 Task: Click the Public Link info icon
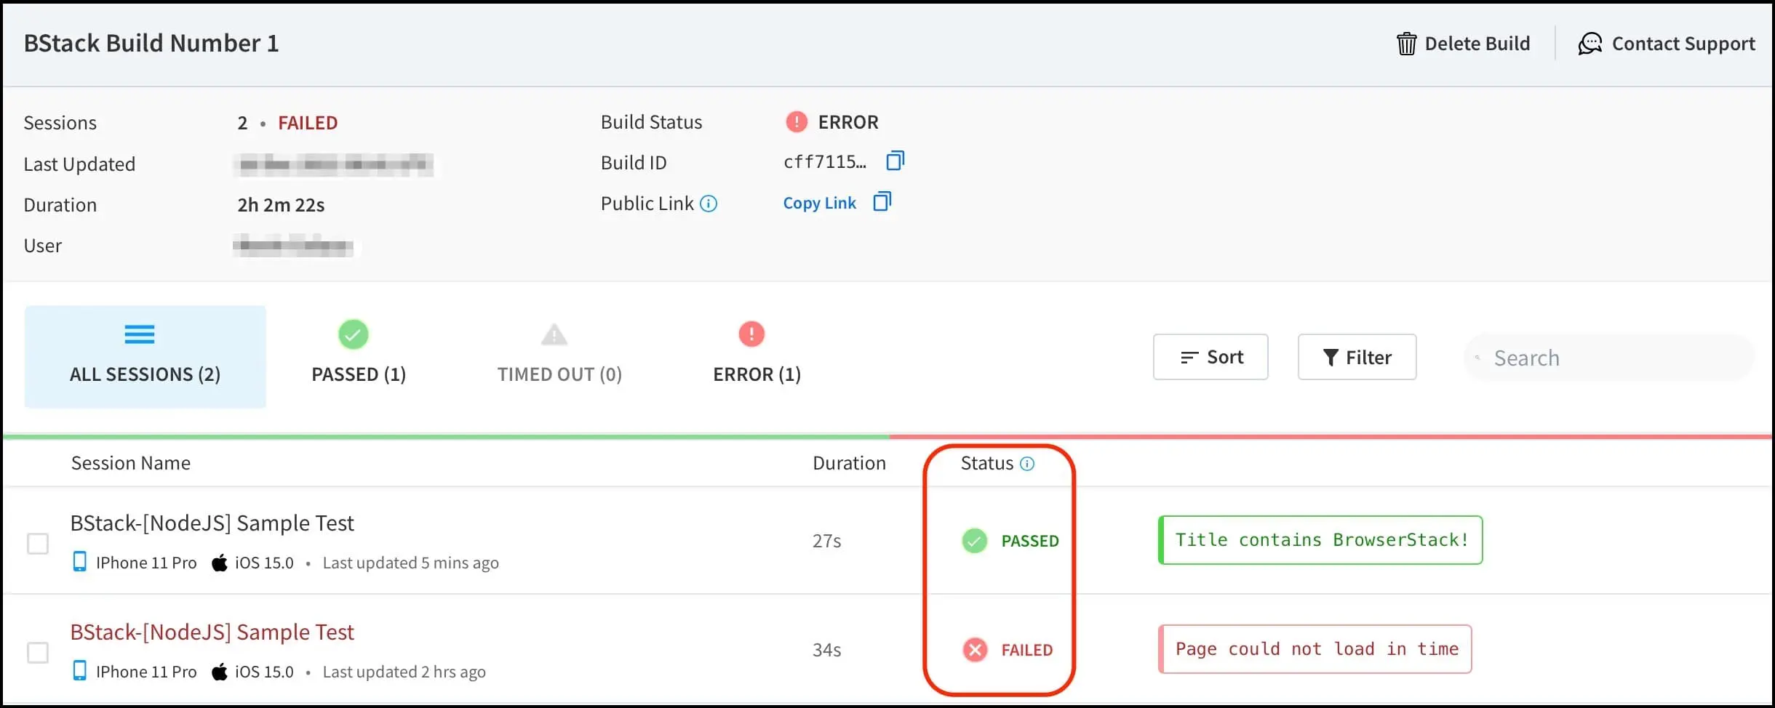point(709,204)
